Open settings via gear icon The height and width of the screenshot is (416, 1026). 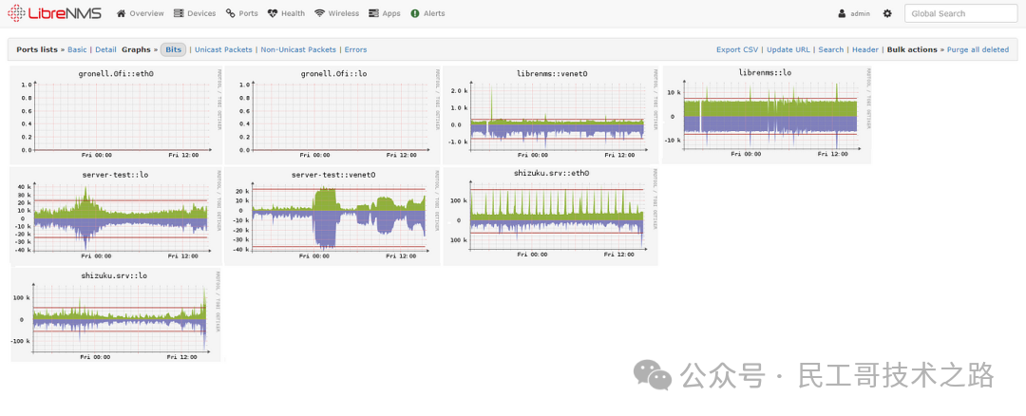tap(887, 13)
